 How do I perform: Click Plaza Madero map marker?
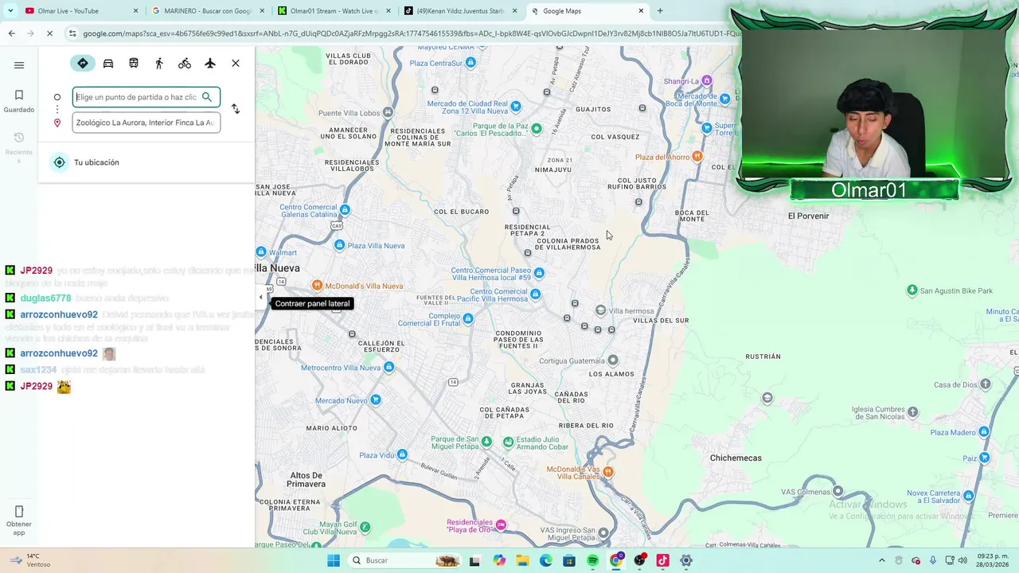985,432
